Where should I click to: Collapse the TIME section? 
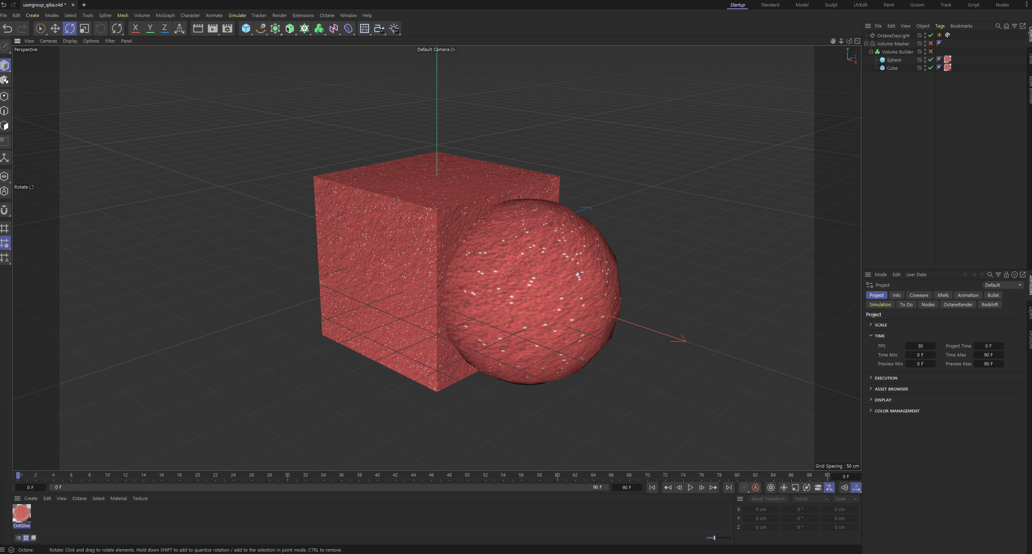(871, 335)
